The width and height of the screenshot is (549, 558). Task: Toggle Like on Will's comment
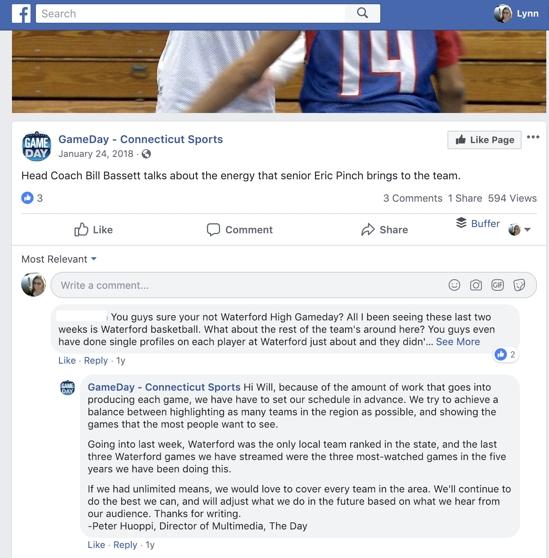[x=67, y=360]
